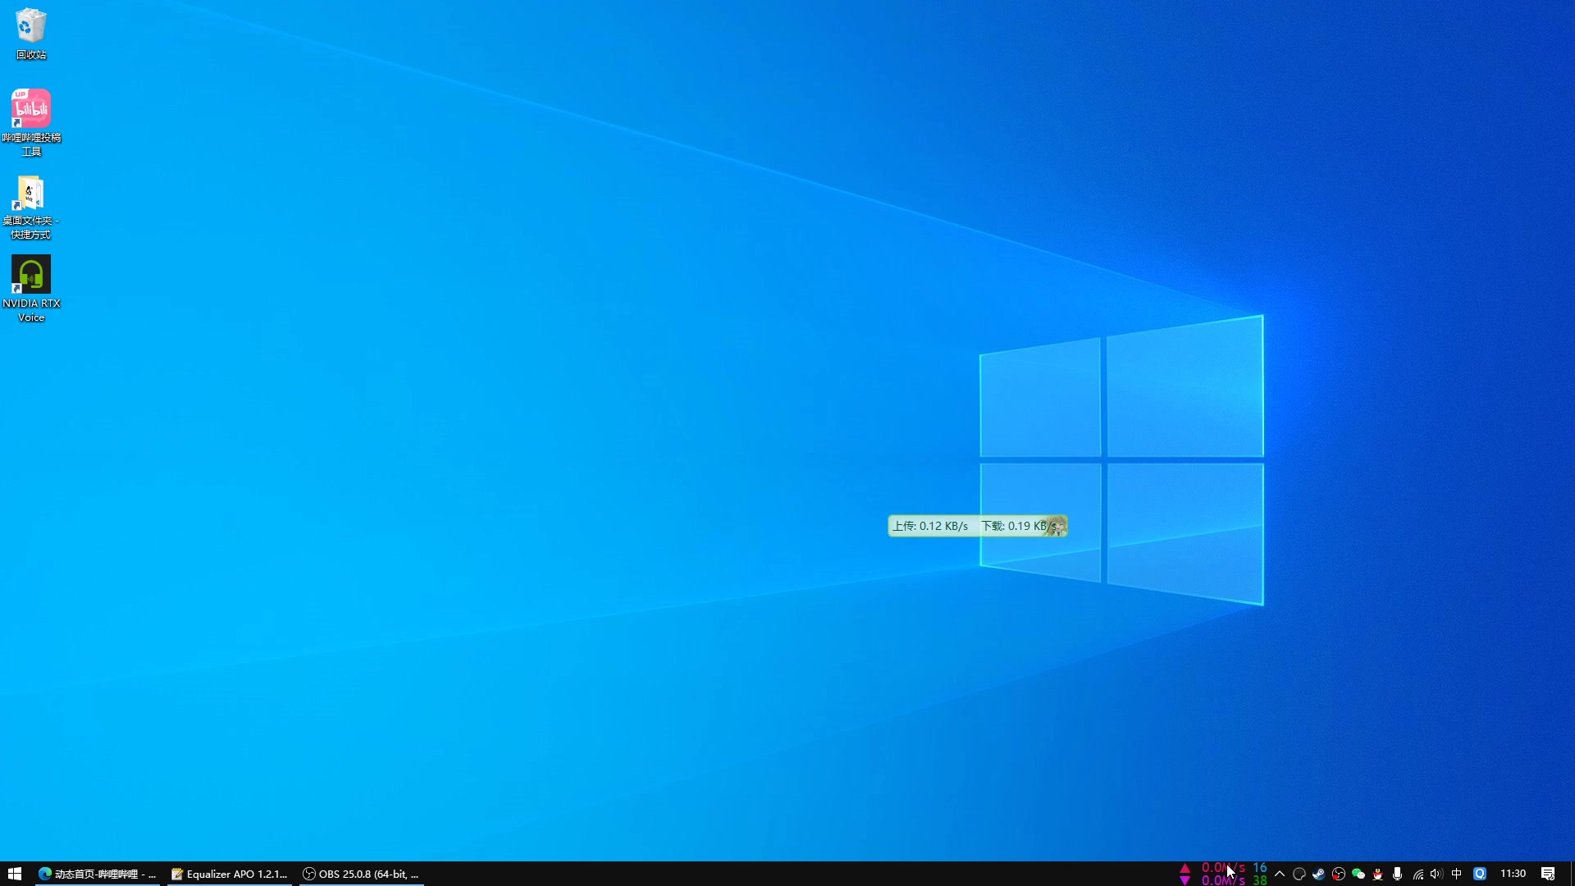Click the microphone icon in tray
This screenshot has width=1575, height=886.
click(1397, 874)
